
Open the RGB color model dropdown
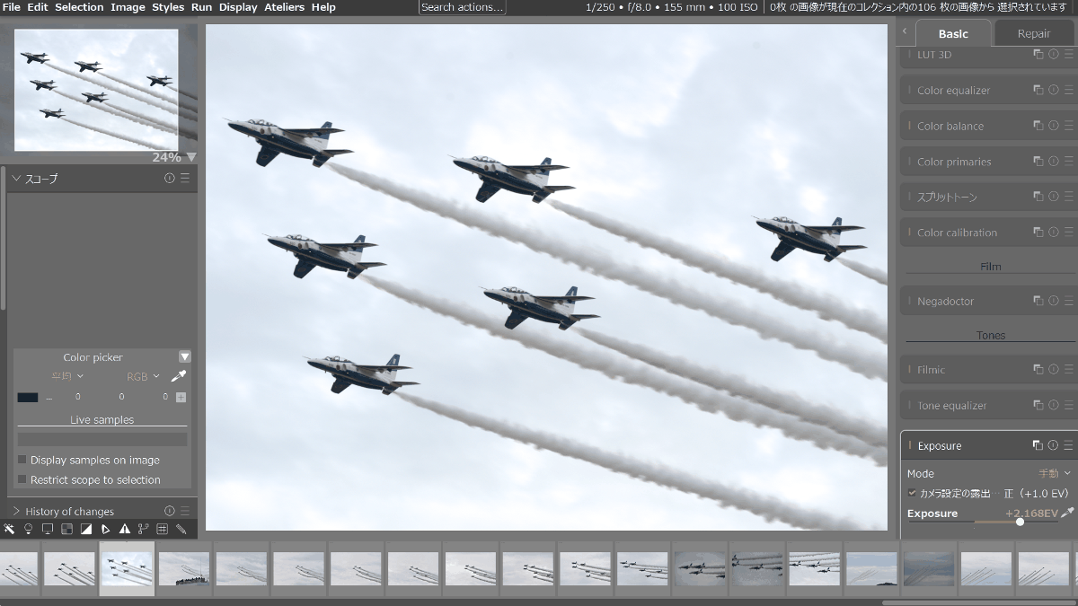pos(143,376)
